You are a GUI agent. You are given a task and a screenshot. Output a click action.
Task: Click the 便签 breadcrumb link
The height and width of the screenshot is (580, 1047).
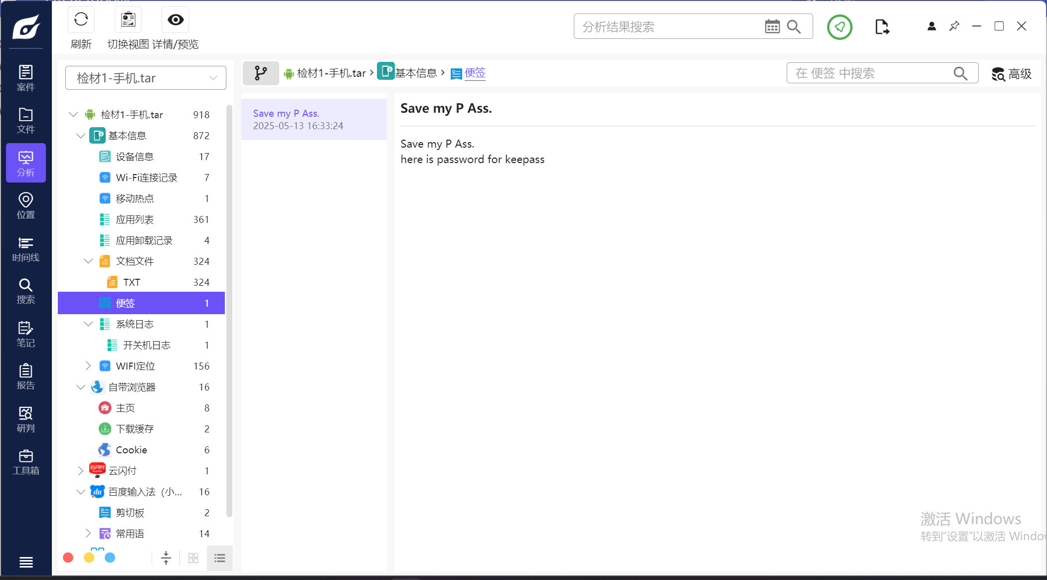pyautogui.click(x=475, y=73)
